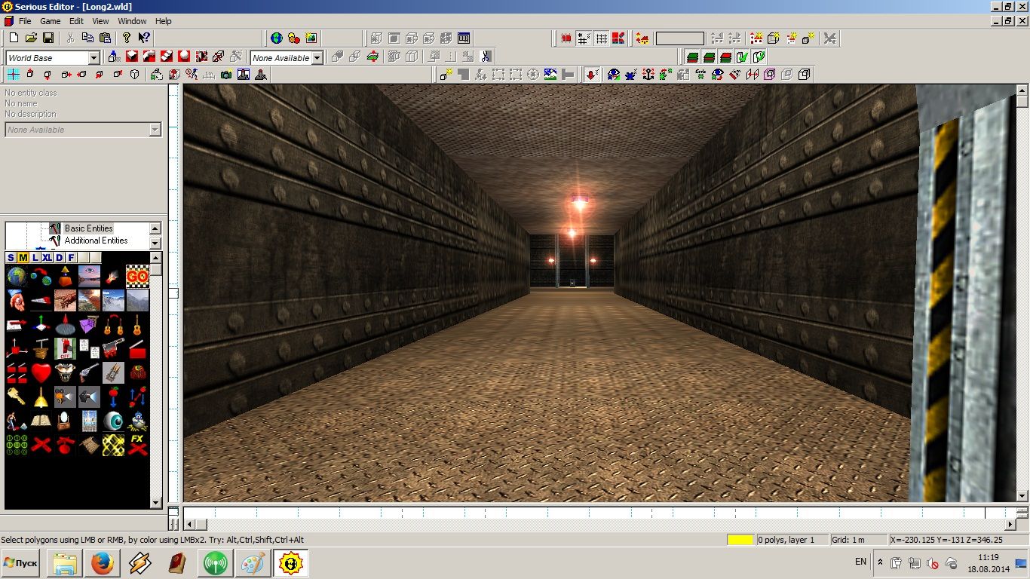Click the paint palette taskbar icon
1030x579 pixels.
pyautogui.click(x=253, y=563)
